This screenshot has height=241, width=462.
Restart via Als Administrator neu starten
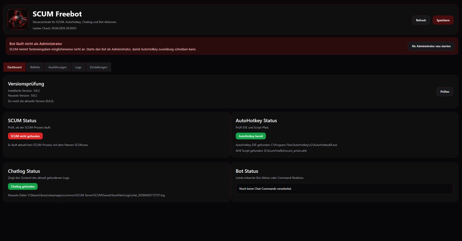pyautogui.click(x=431, y=46)
